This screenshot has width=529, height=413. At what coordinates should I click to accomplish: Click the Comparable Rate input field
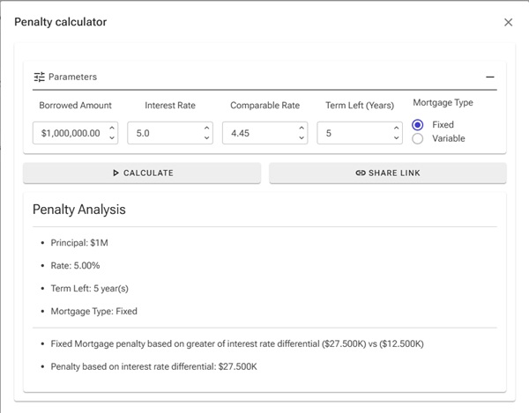click(x=257, y=133)
